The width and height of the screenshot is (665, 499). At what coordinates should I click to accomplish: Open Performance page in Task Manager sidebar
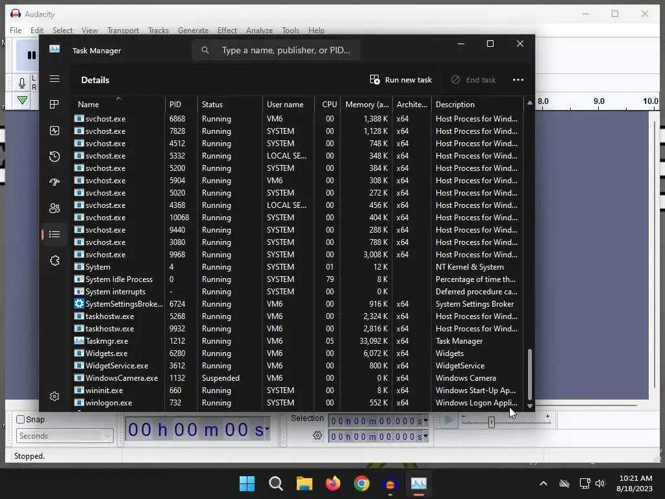(x=55, y=130)
